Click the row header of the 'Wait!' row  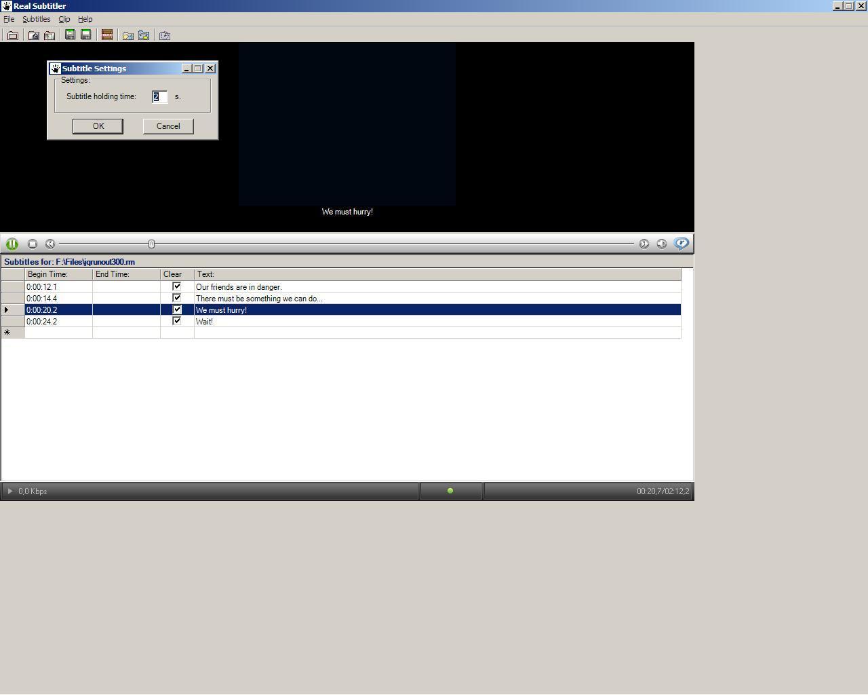(13, 322)
